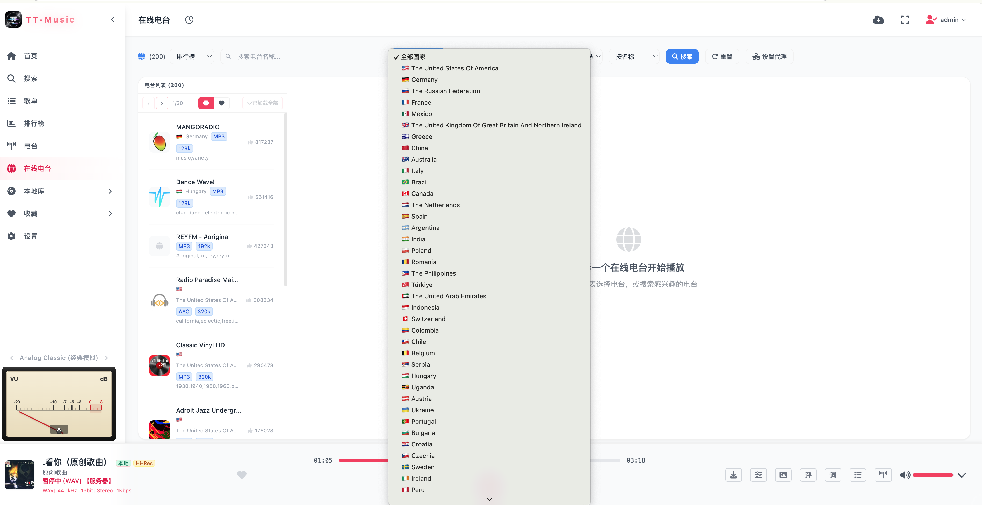Click the 已加载全部 button

coord(262,103)
